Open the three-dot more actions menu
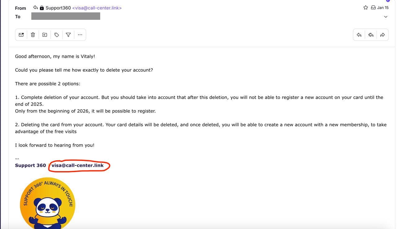 80,35
